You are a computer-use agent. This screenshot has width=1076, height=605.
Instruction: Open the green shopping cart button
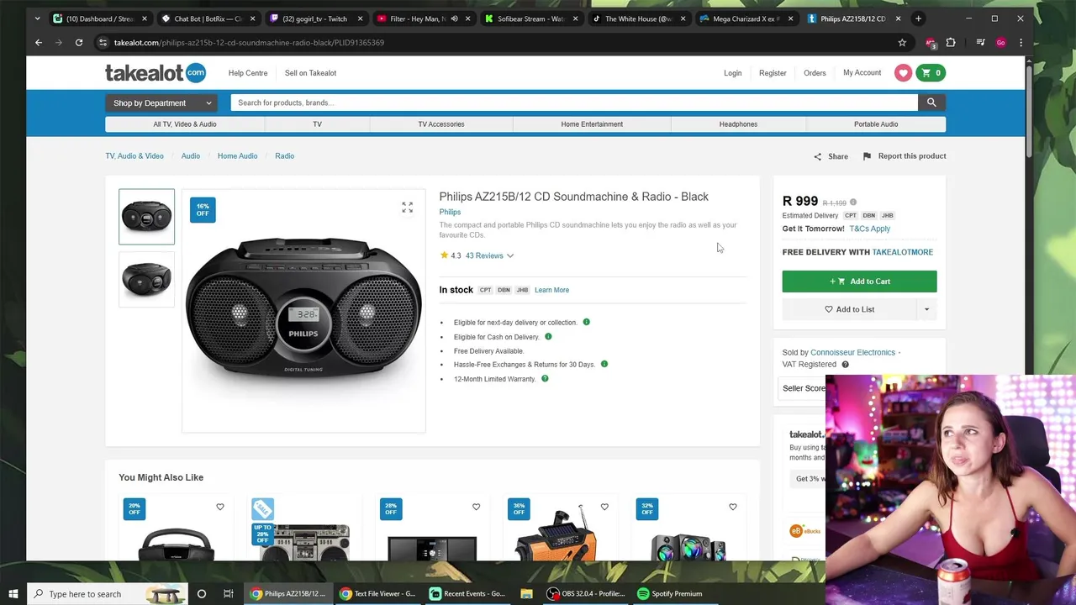pyautogui.click(x=931, y=73)
